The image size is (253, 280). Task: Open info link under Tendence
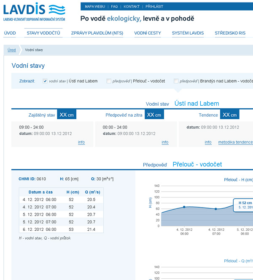[x=208, y=142]
